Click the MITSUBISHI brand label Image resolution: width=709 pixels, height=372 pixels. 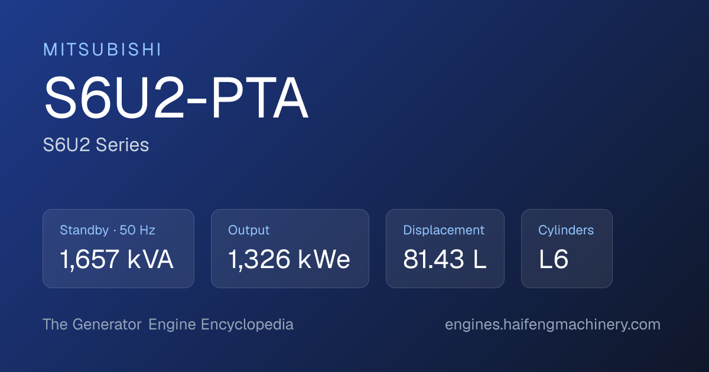coord(102,50)
